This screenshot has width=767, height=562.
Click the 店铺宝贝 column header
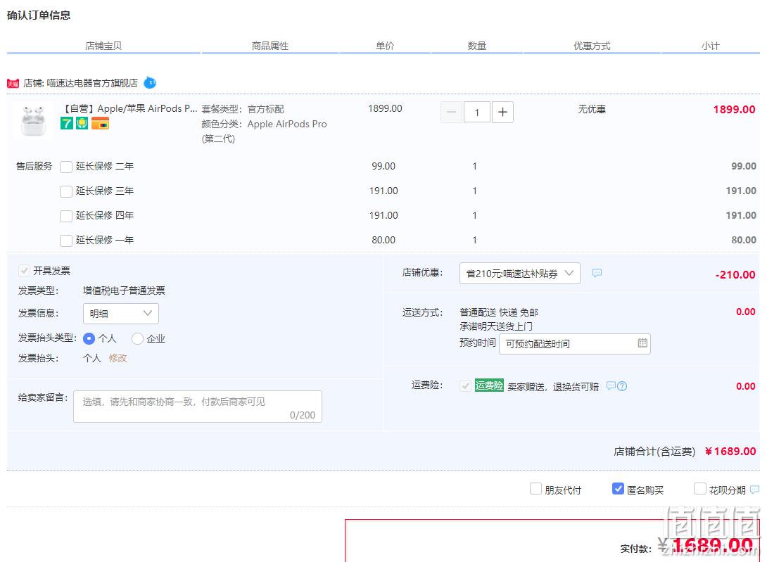coord(103,46)
